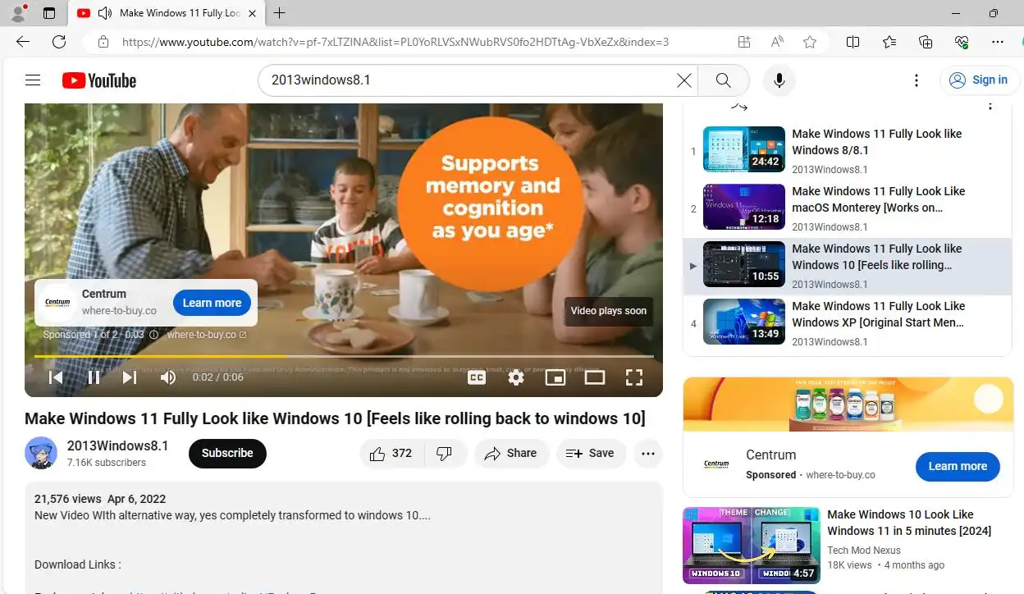This screenshot has width=1024, height=594.
Task: Go to YouTube home via logo
Action: point(99,80)
